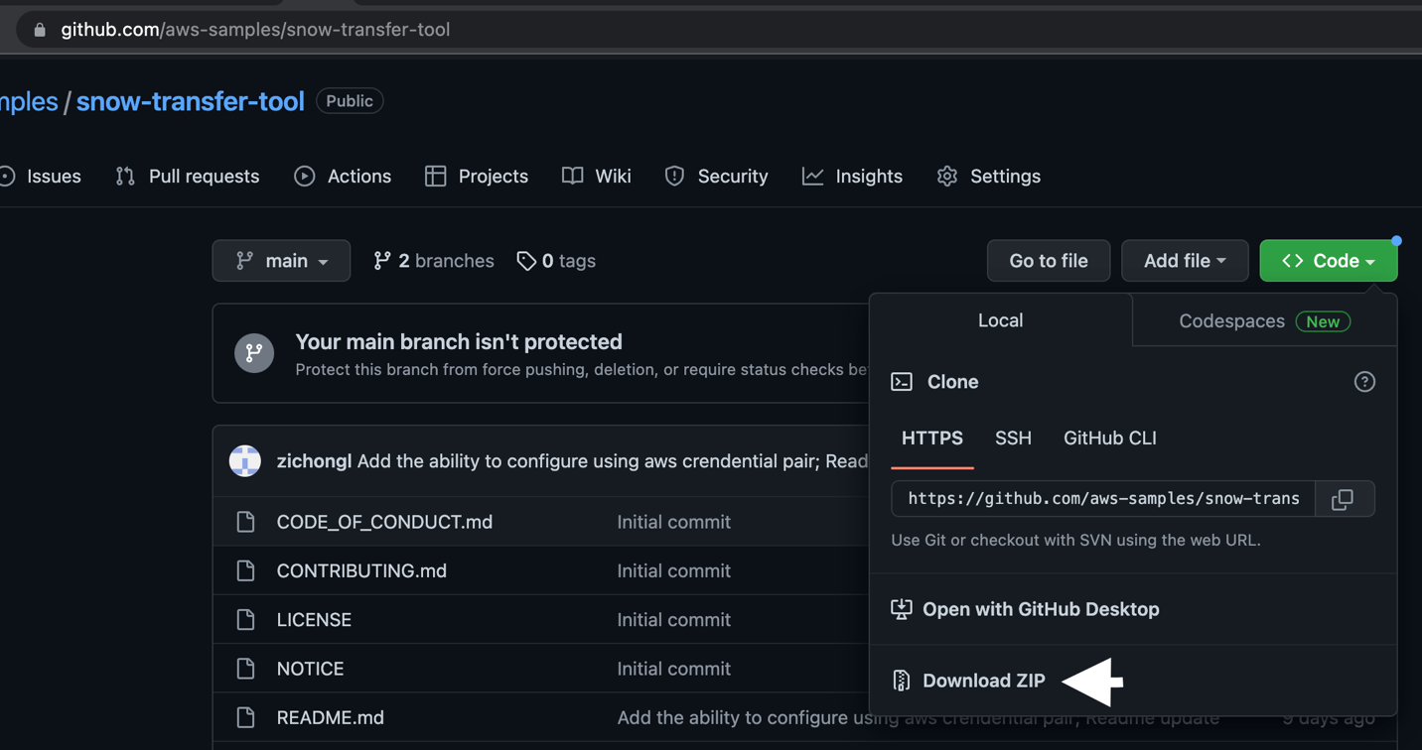The width and height of the screenshot is (1422, 750).
Task: Click the padlock icon in the address bar
Action: point(39,29)
